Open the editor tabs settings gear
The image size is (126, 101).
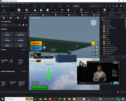pyautogui.click(x=99, y=15)
